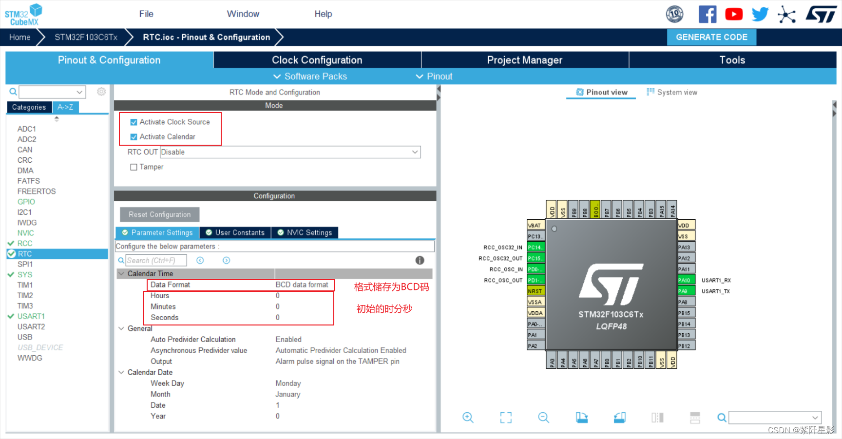Toggle the split vertical view icon
The height and width of the screenshot is (439, 842).
tap(657, 418)
